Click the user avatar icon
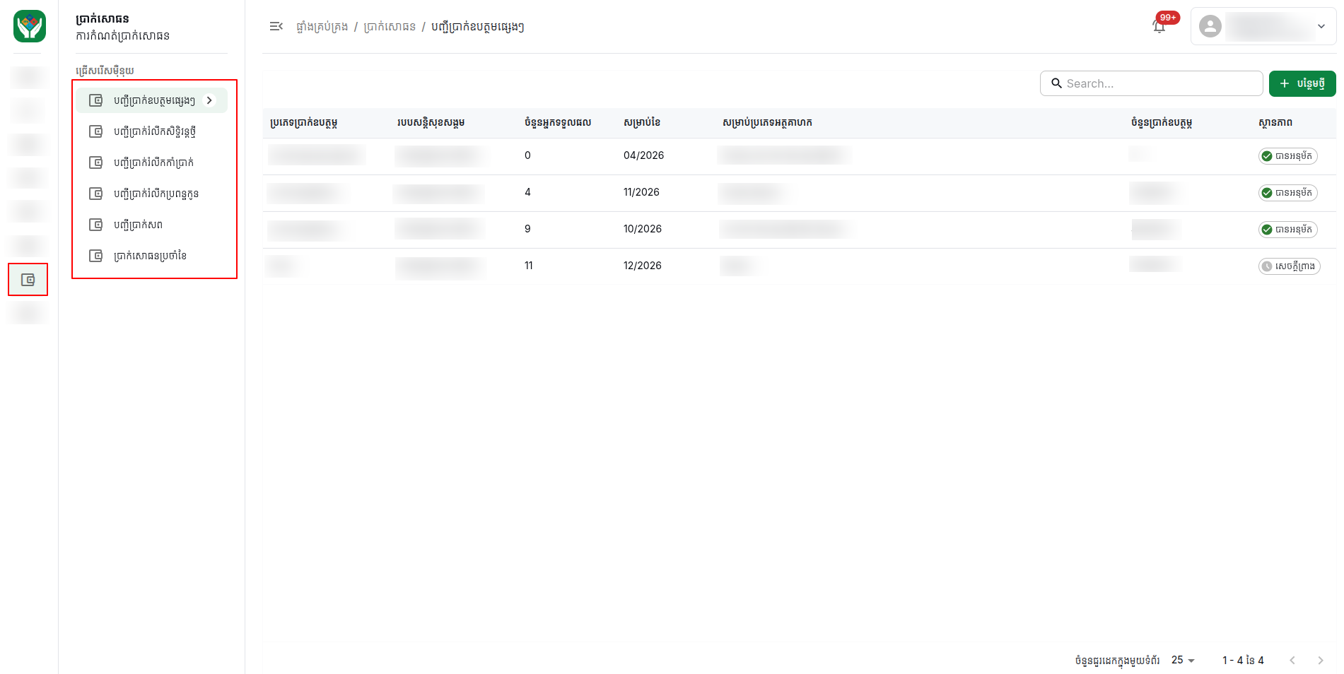The image size is (1344, 674). coord(1210,26)
